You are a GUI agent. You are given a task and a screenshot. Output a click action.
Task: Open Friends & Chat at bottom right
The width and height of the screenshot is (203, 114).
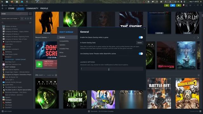[195, 111]
